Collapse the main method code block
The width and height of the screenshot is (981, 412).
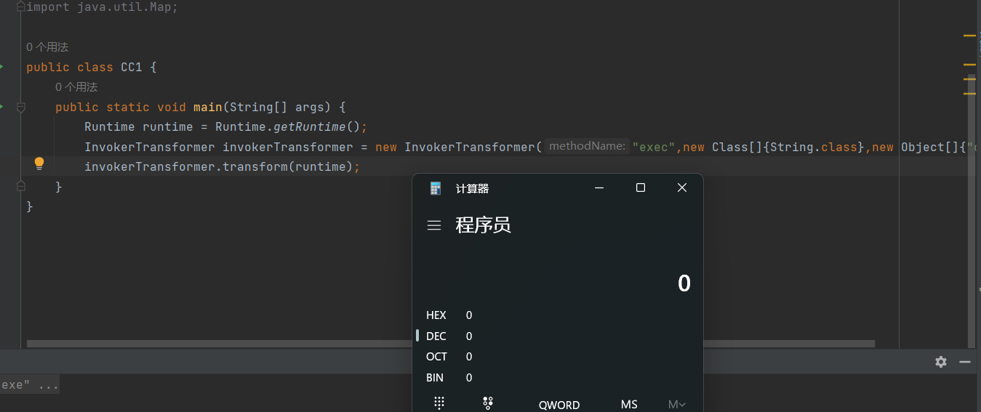tap(21, 108)
